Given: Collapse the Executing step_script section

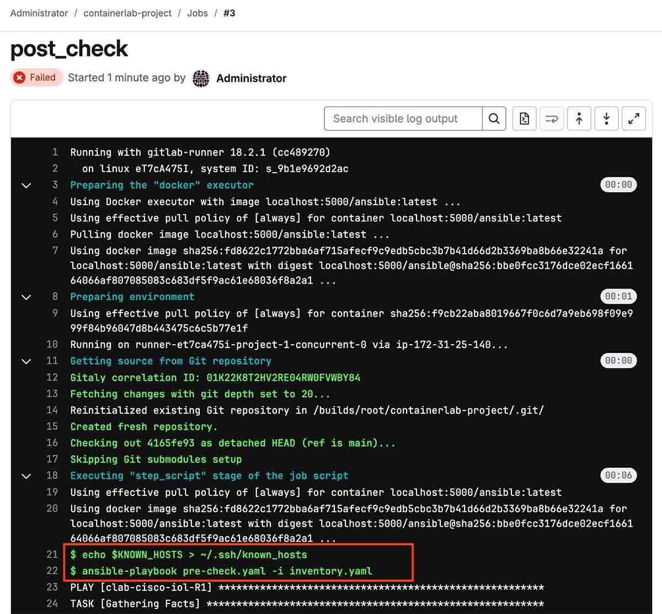Looking at the screenshot, I should point(26,476).
